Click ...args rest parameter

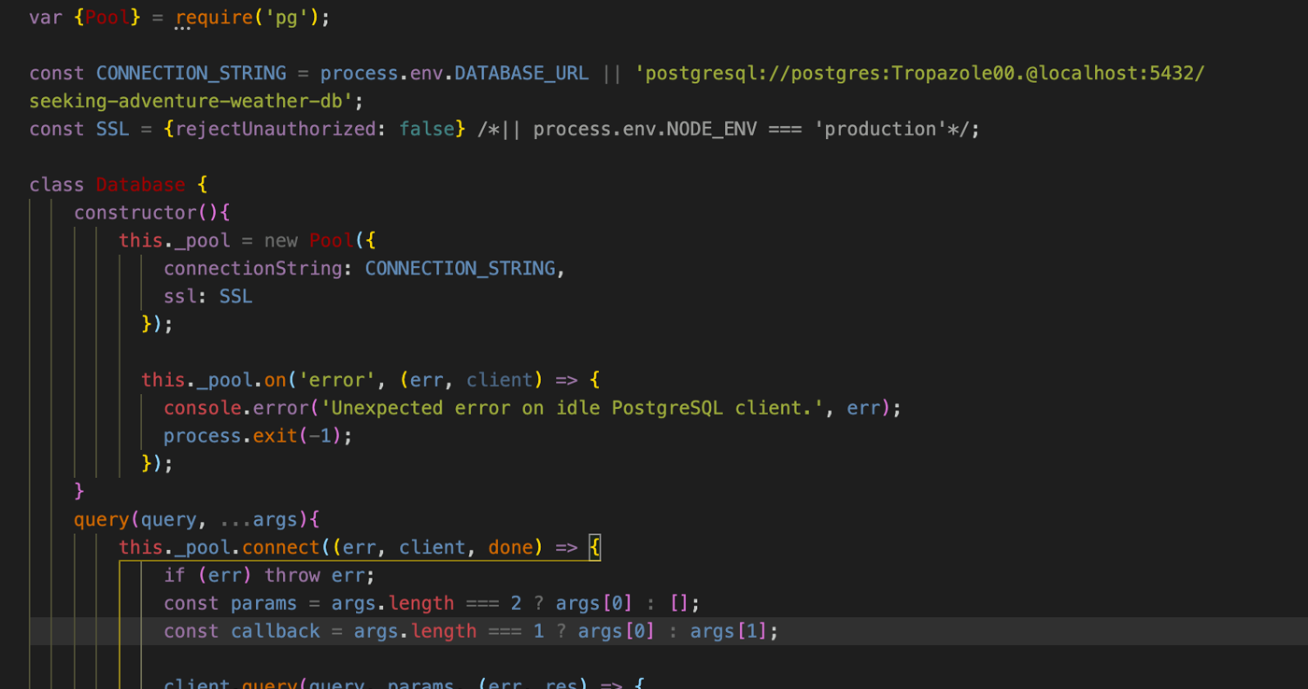[x=259, y=520]
